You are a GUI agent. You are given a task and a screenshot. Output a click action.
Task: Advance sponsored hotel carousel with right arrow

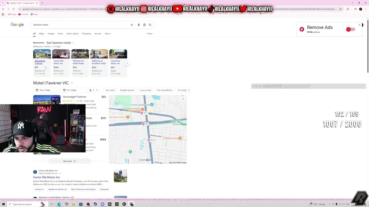tap(127, 63)
